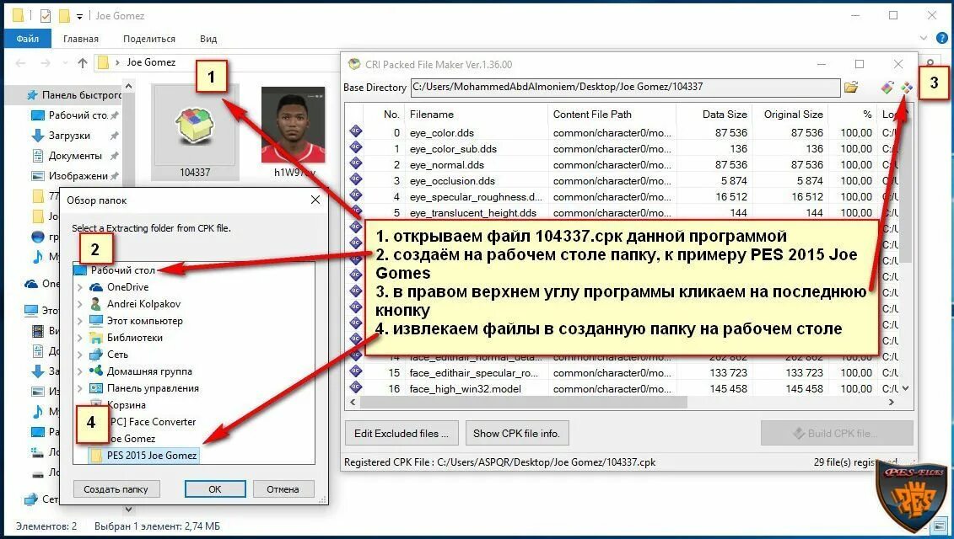This screenshot has width=954, height=539.
Task: Click the Домашняя группа icon in folder dialog
Action: click(x=96, y=371)
